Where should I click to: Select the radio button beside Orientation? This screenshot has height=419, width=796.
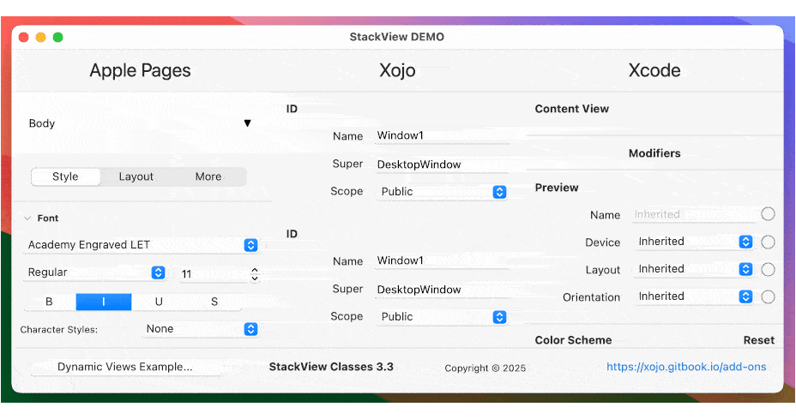768,296
